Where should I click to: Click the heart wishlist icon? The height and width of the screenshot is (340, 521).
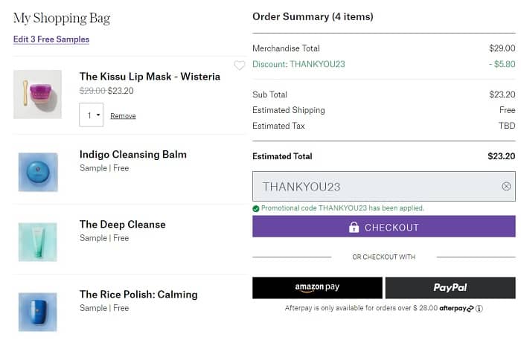239,65
